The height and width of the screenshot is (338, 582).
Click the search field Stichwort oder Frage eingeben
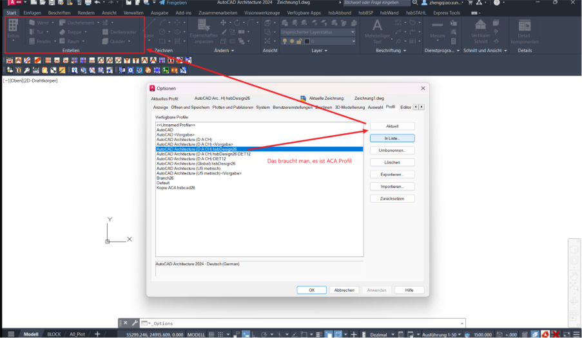(376, 3)
